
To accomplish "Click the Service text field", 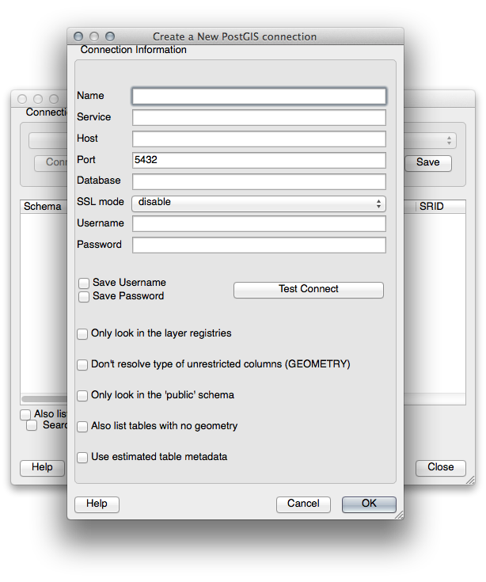I will (259, 118).
